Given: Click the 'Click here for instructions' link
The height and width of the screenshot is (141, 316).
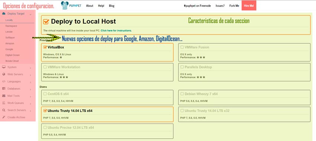Looking at the screenshot, I should click(x=116, y=31).
